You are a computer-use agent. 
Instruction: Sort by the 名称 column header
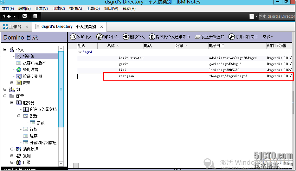click(120, 46)
